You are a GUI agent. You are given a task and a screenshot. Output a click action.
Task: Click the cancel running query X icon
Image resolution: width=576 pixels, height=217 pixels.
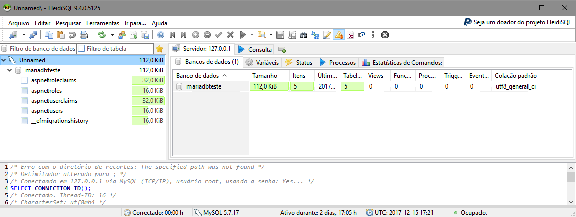click(385, 35)
